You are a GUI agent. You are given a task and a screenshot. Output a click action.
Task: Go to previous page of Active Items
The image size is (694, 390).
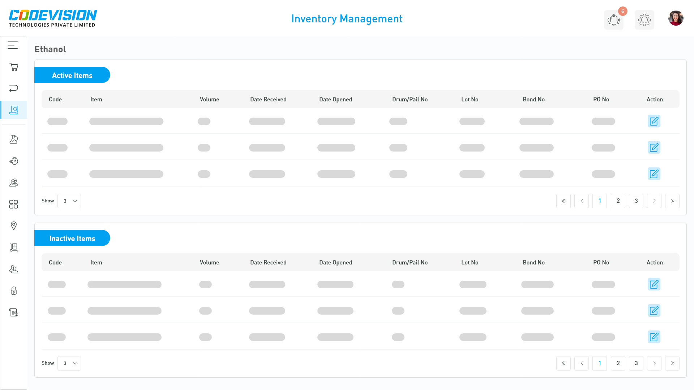pyautogui.click(x=582, y=201)
